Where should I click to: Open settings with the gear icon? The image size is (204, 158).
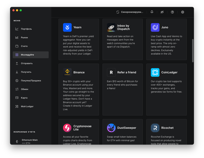[183, 12]
